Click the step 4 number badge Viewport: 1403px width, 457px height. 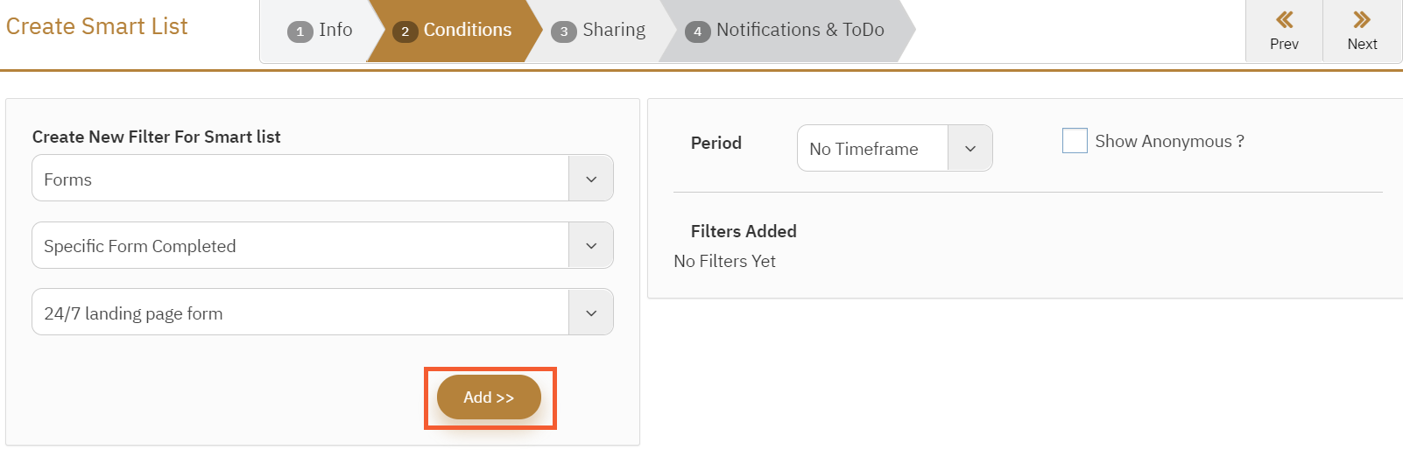[x=697, y=32]
